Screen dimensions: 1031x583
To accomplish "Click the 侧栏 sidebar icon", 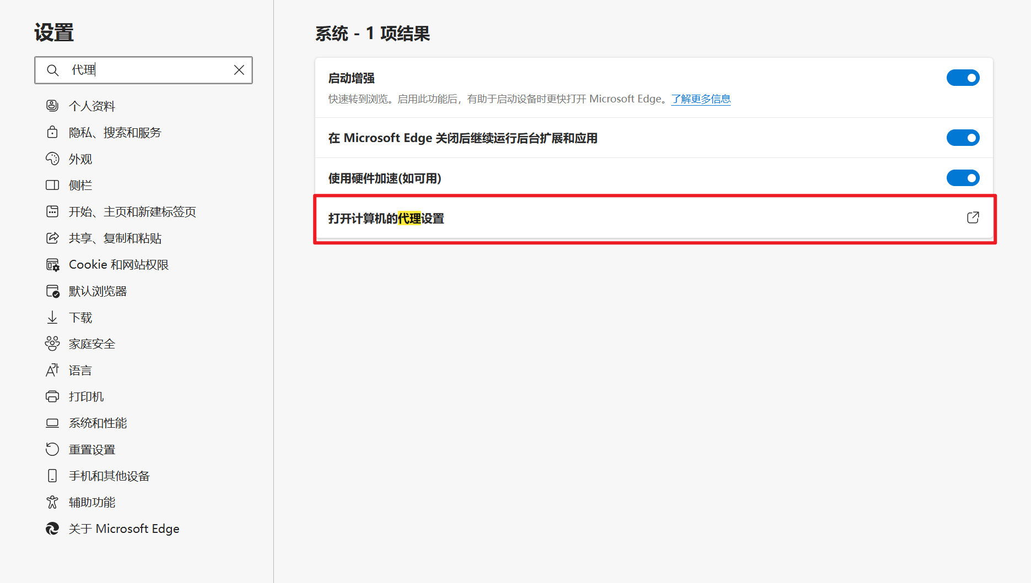I will 52,185.
